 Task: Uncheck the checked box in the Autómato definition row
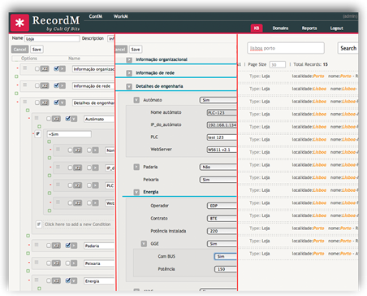(68, 119)
